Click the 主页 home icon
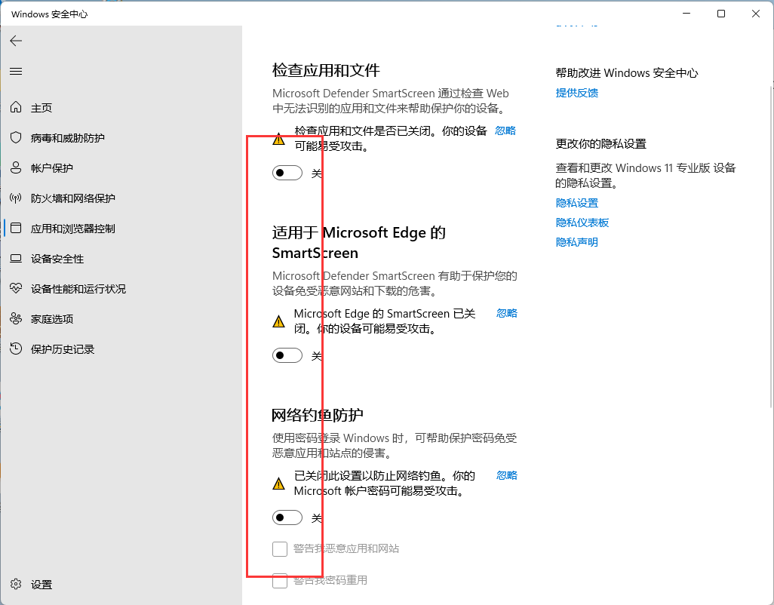774x605 pixels. point(16,108)
